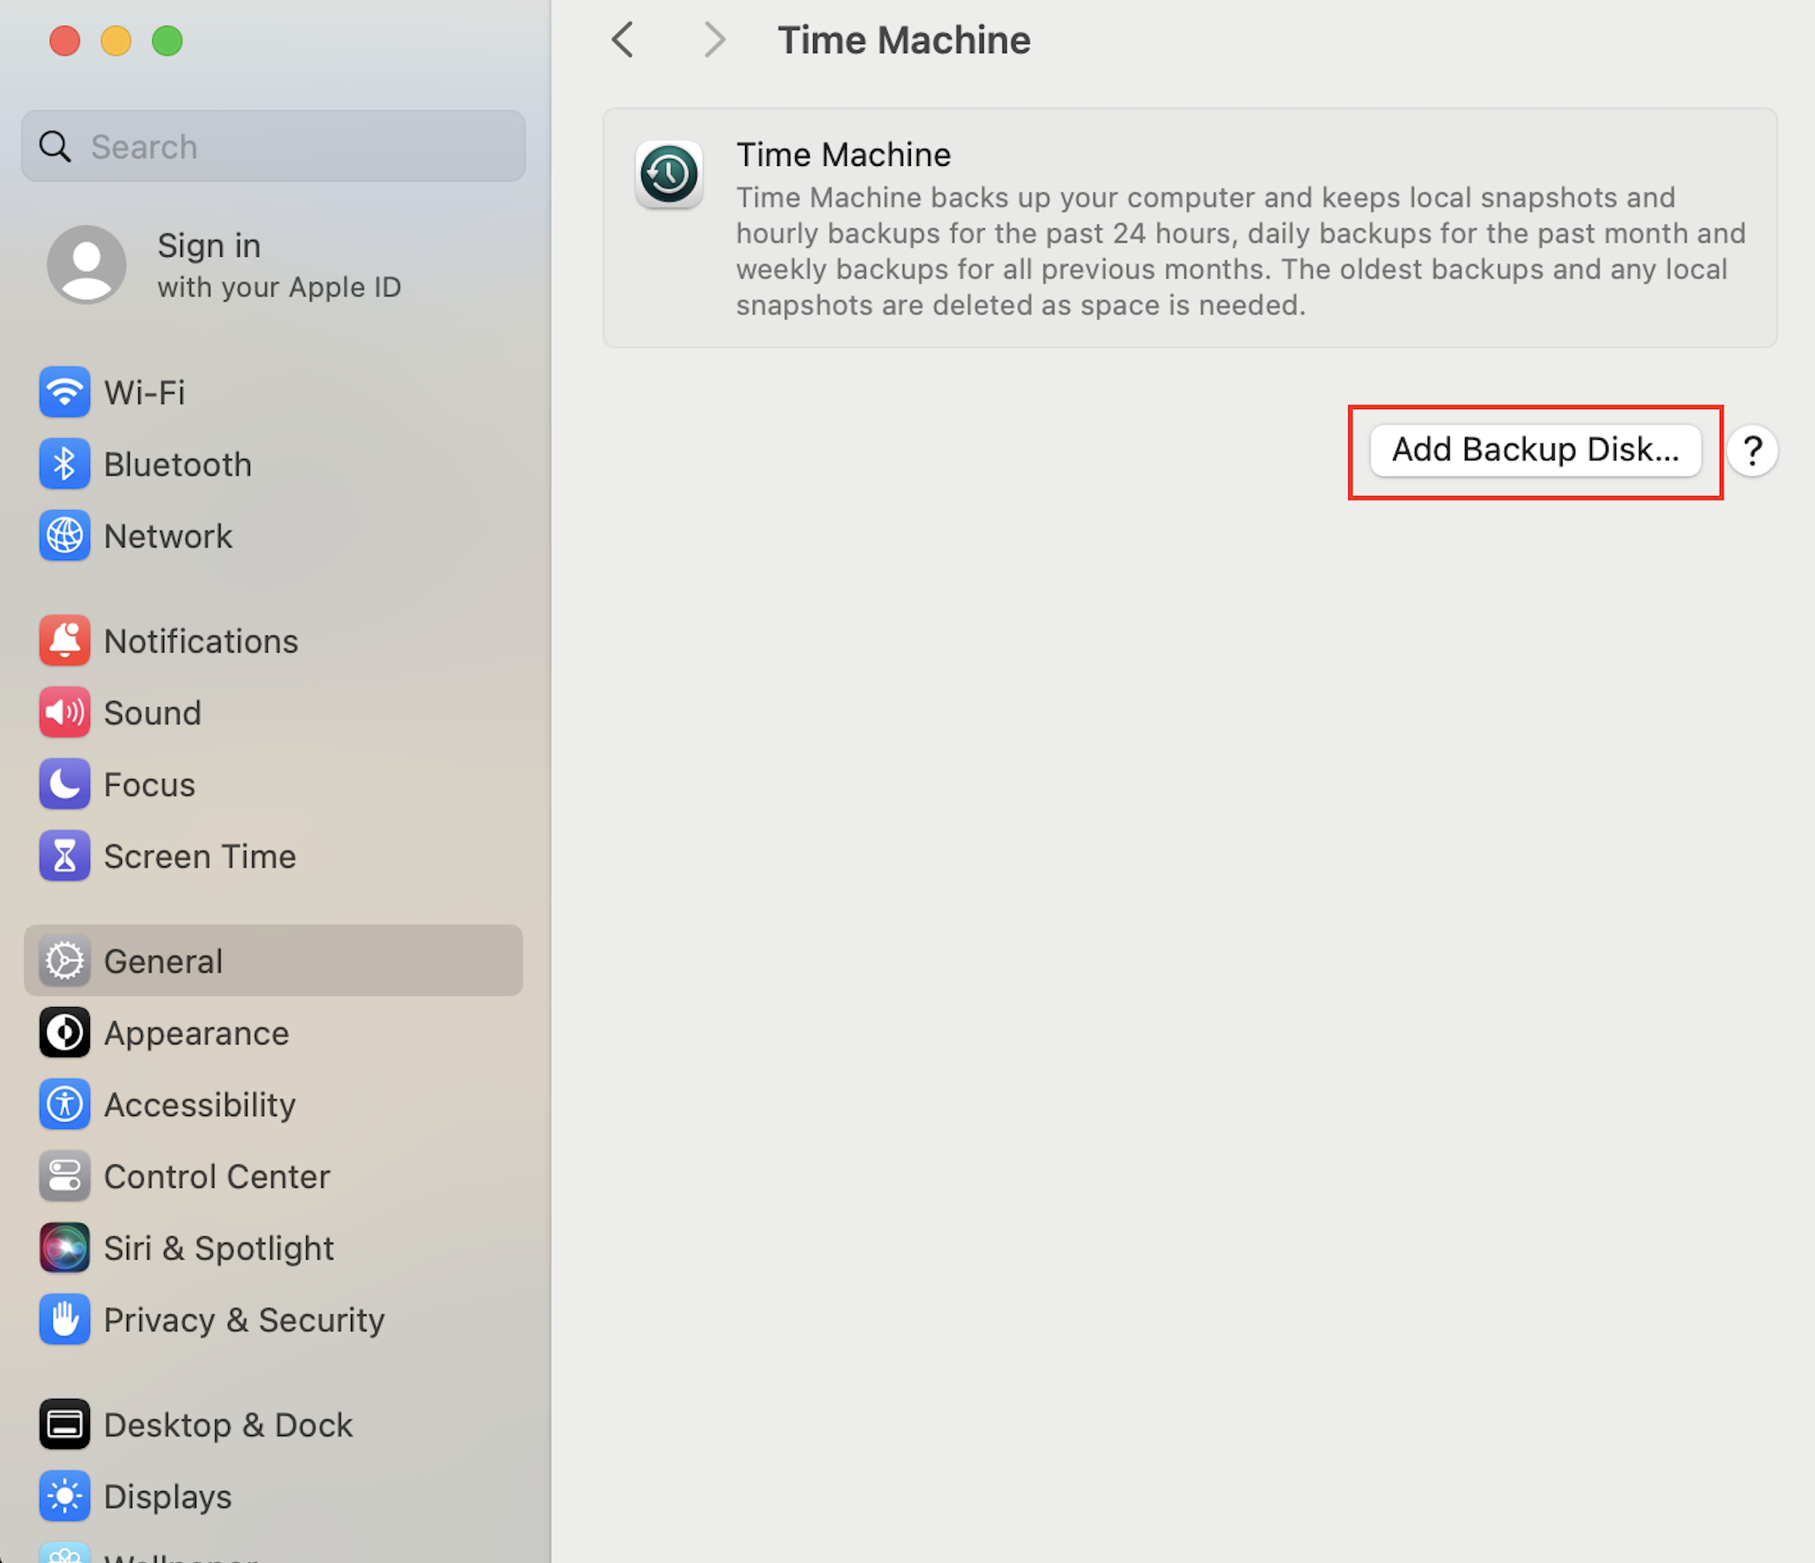Open the Network globe icon
Image resolution: width=1815 pixels, height=1563 pixels.
point(64,535)
